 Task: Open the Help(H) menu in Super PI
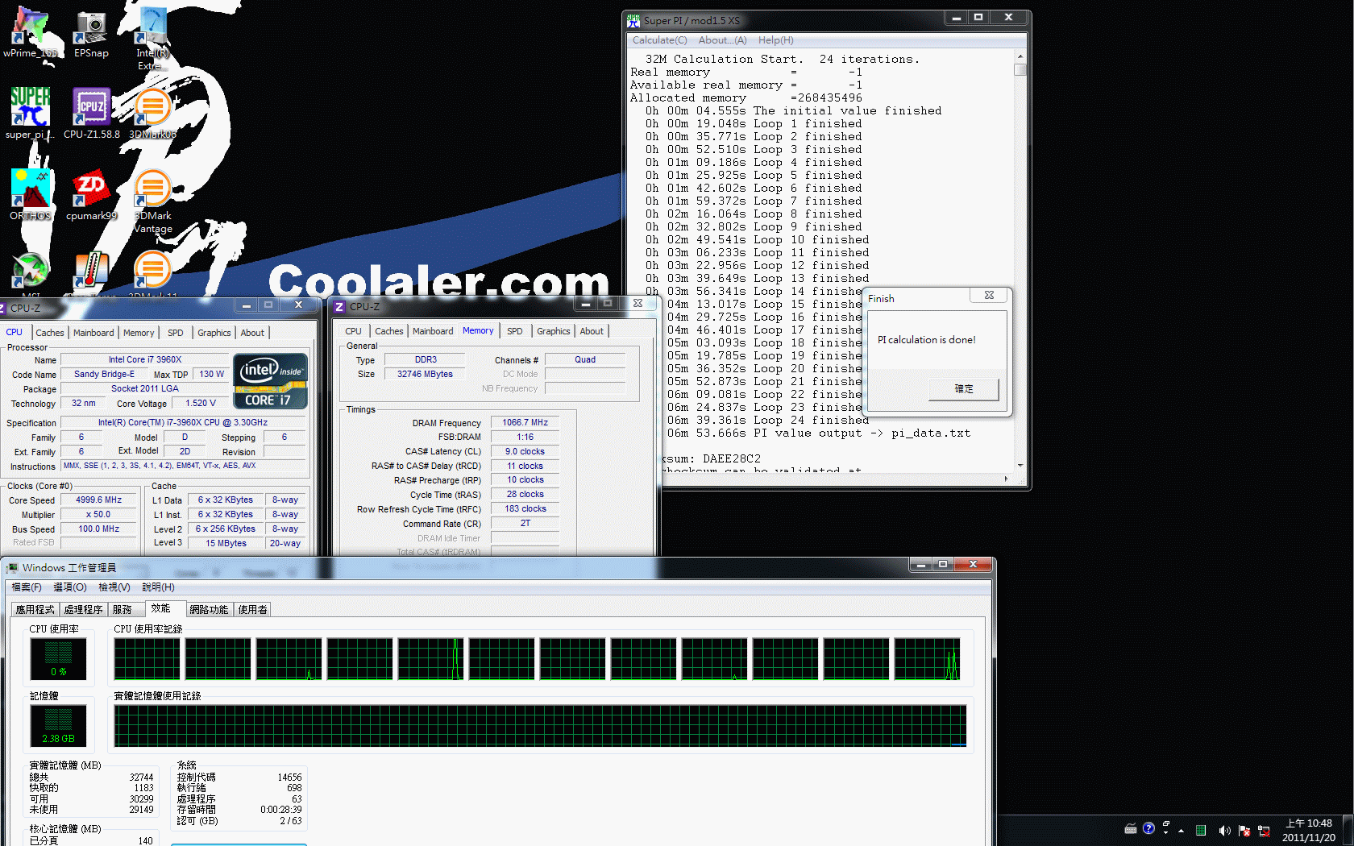tap(775, 40)
